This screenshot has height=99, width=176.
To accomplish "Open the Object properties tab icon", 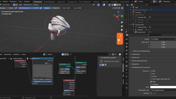I will coord(127,66).
